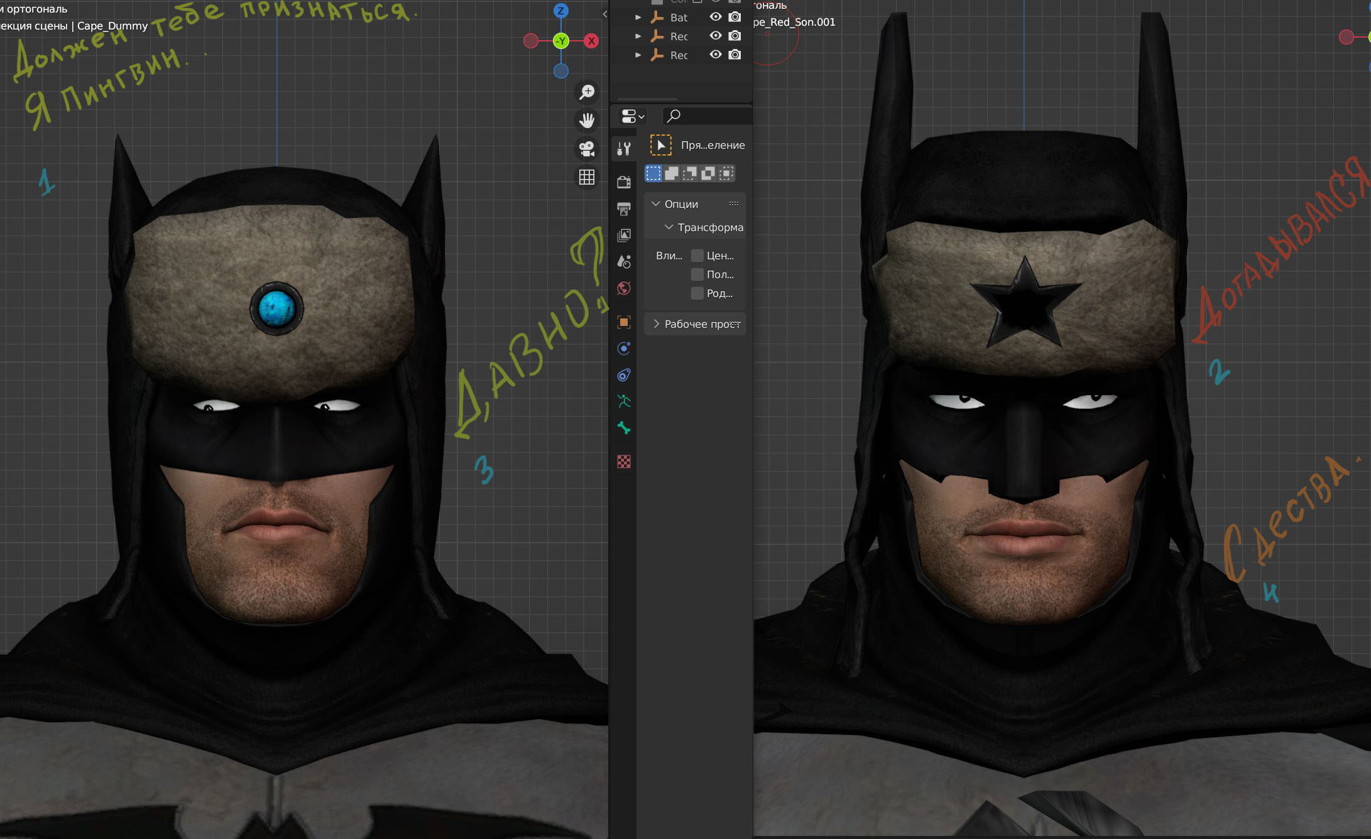The height and width of the screenshot is (839, 1371).
Task: Disable rendering of the first Rec armature
Action: [735, 36]
